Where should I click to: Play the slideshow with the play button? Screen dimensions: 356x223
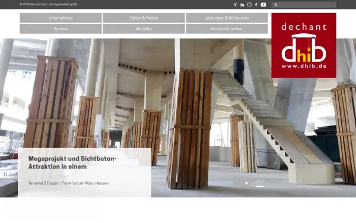(x=247, y=183)
